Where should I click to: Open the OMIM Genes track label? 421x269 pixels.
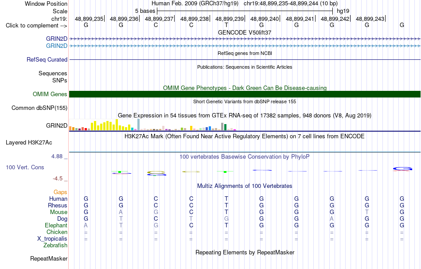coord(50,94)
